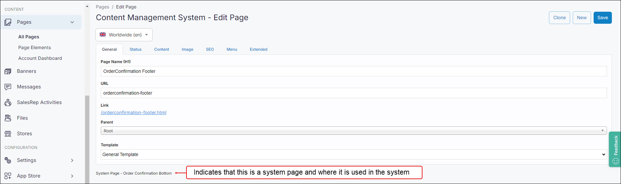Click the SalesRep Activities icon

coord(8,102)
